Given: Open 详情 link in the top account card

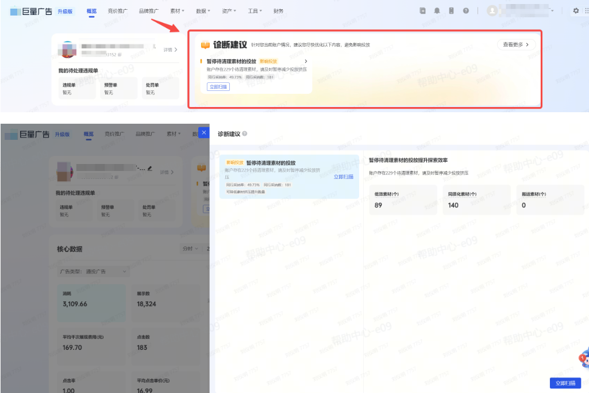Looking at the screenshot, I should coord(170,49).
